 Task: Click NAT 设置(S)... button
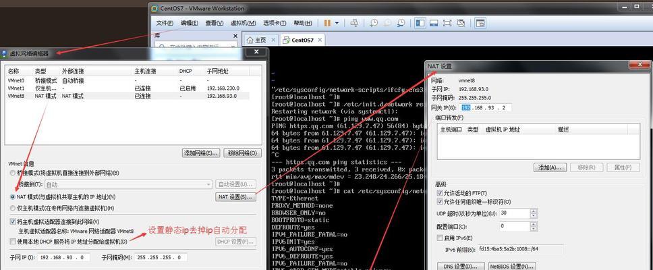coord(235,196)
